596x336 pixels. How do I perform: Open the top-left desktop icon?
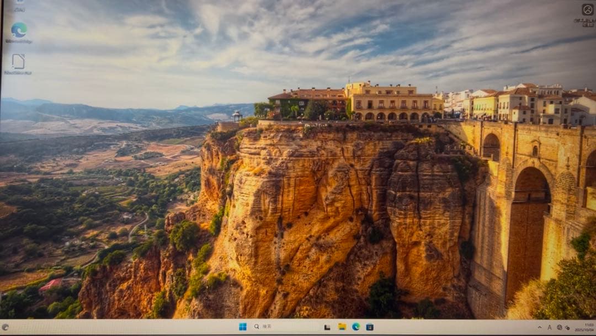(19, 4)
